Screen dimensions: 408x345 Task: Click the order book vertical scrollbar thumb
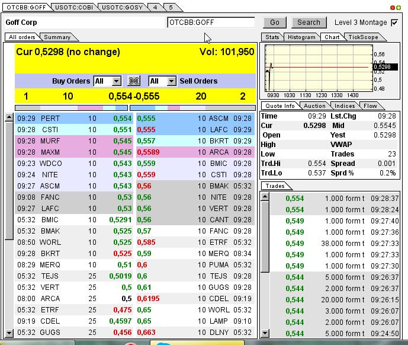coord(9,181)
